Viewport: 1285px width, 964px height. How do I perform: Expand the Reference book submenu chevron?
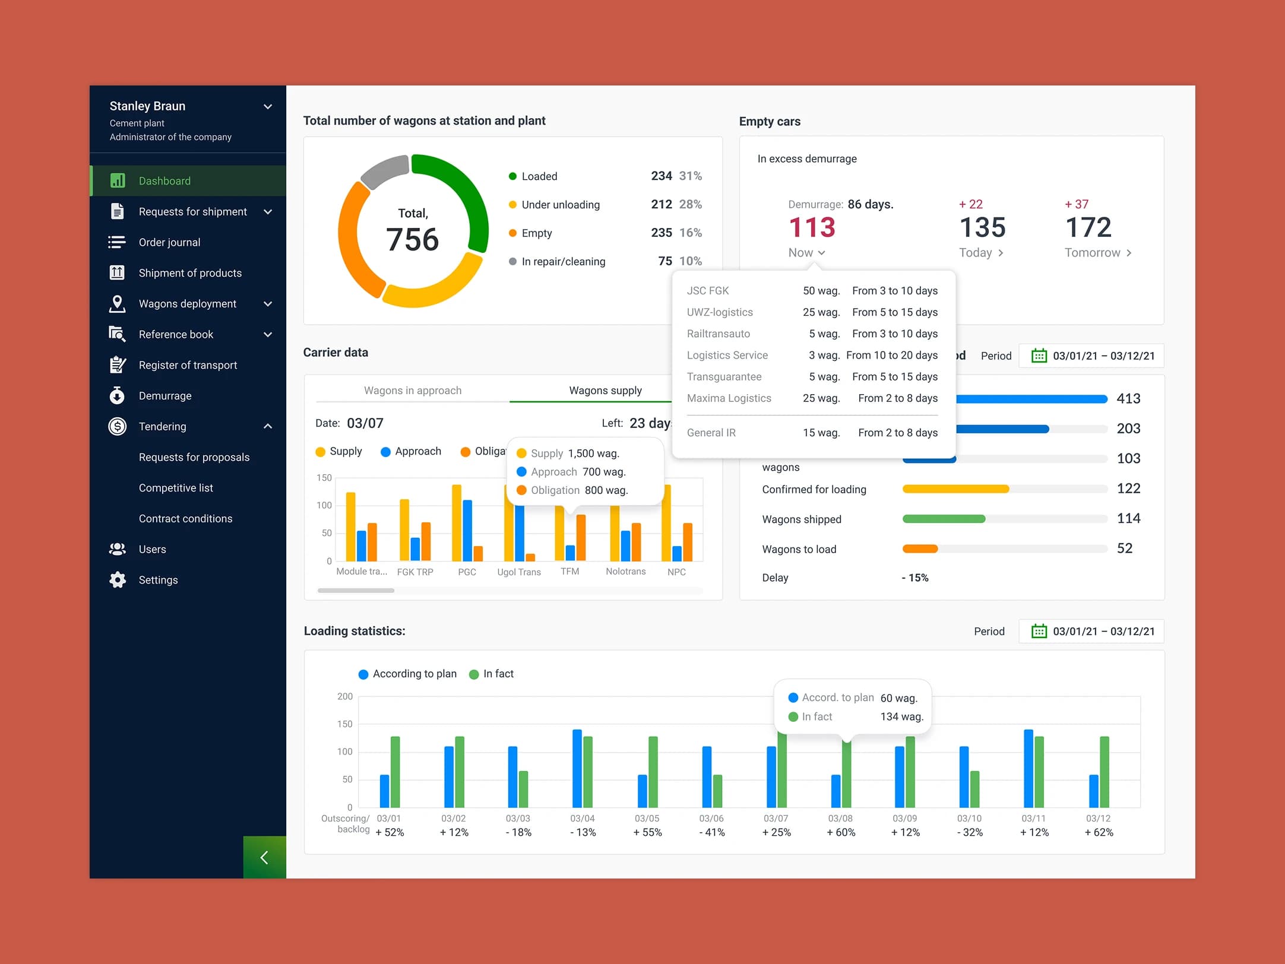(x=268, y=335)
